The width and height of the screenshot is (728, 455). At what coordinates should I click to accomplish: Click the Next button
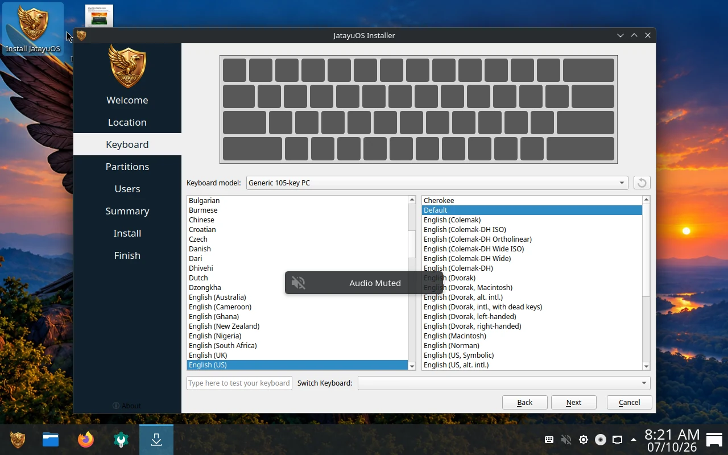click(x=573, y=402)
